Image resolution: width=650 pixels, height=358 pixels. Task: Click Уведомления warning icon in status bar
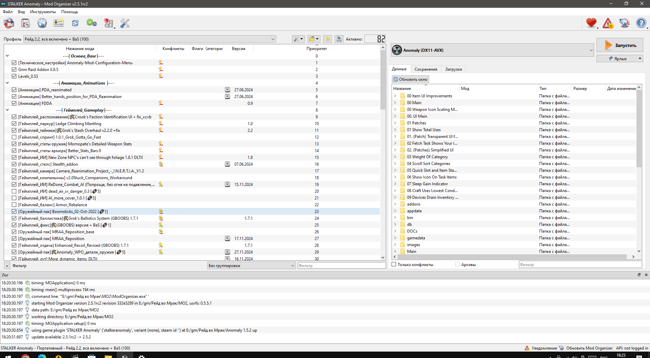(527, 348)
